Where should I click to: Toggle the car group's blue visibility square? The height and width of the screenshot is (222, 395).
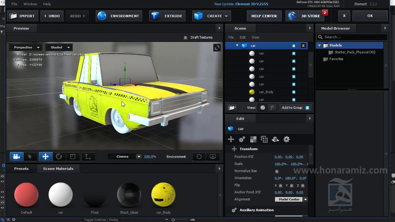click(293, 46)
